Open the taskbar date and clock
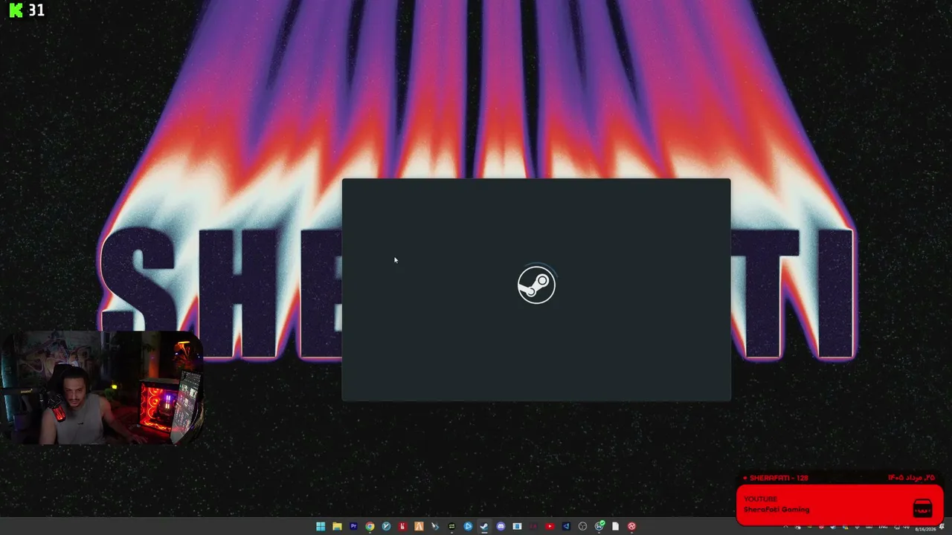952x535 pixels. point(924,529)
